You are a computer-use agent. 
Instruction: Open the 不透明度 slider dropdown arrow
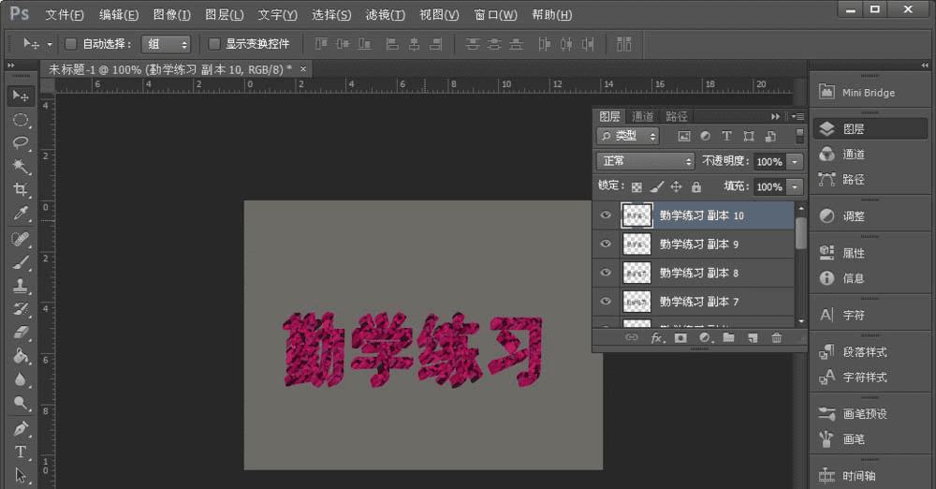[x=795, y=161]
